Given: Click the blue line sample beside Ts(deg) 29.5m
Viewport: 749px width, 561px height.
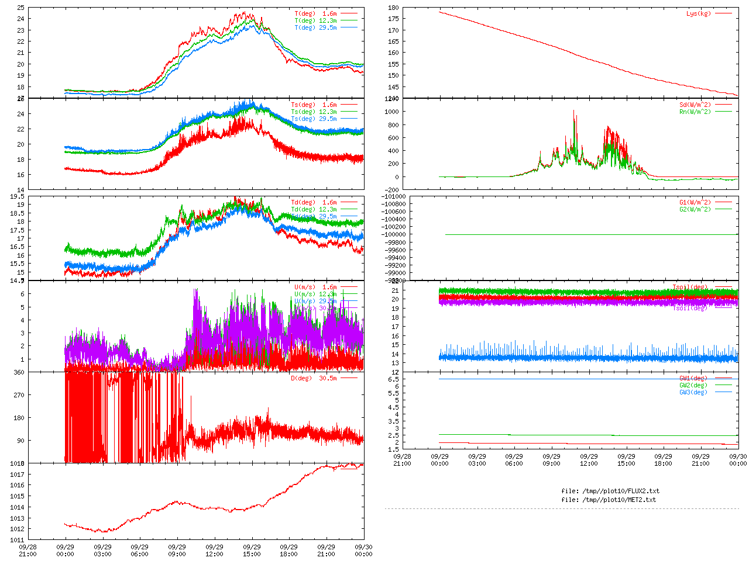Looking at the screenshot, I should click(349, 119).
